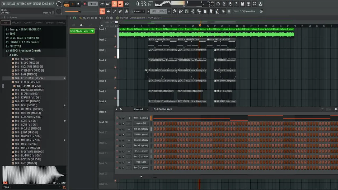Open Channel rack menu arrow

117,109
